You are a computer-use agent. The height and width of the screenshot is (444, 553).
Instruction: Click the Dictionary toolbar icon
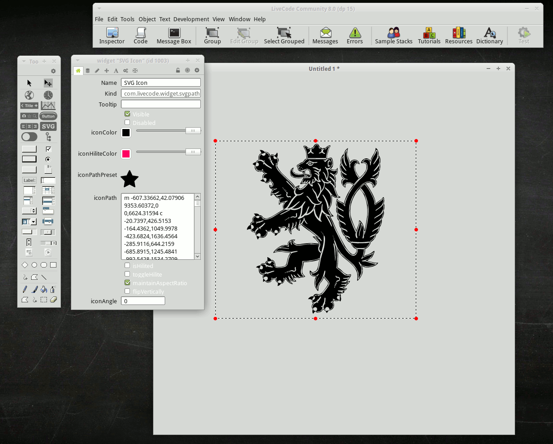coord(489,35)
